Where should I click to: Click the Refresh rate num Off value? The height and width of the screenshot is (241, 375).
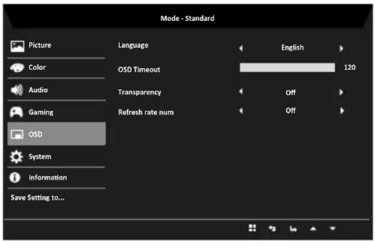click(x=291, y=111)
